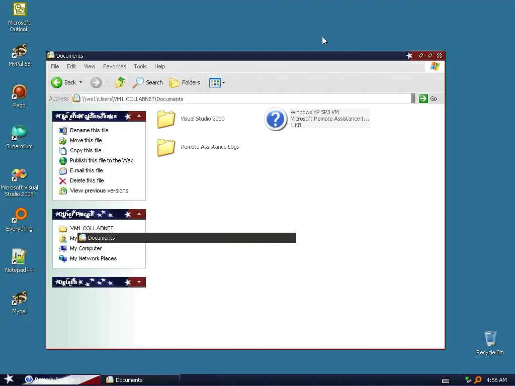Open the Views dropdown arrow

tap(224, 83)
